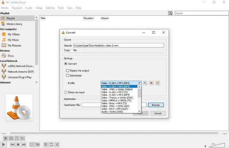Open the Subtitle menu
This screenshot has height=148, width=229.
point(50,8)
